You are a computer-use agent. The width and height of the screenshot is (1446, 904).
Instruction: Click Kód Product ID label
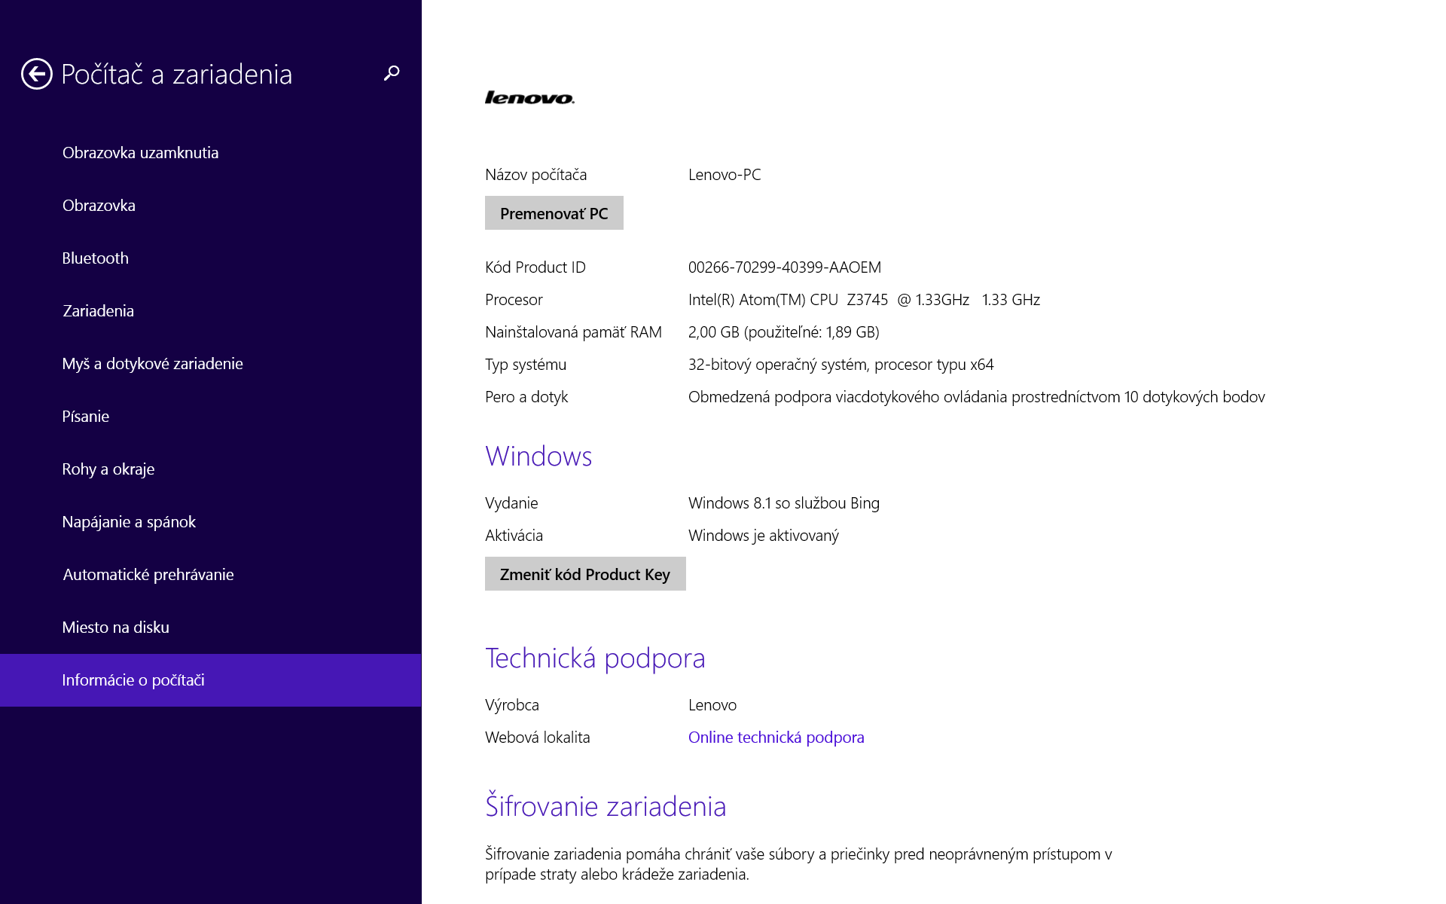(535, 267)
